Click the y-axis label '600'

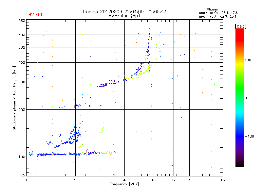22,35
